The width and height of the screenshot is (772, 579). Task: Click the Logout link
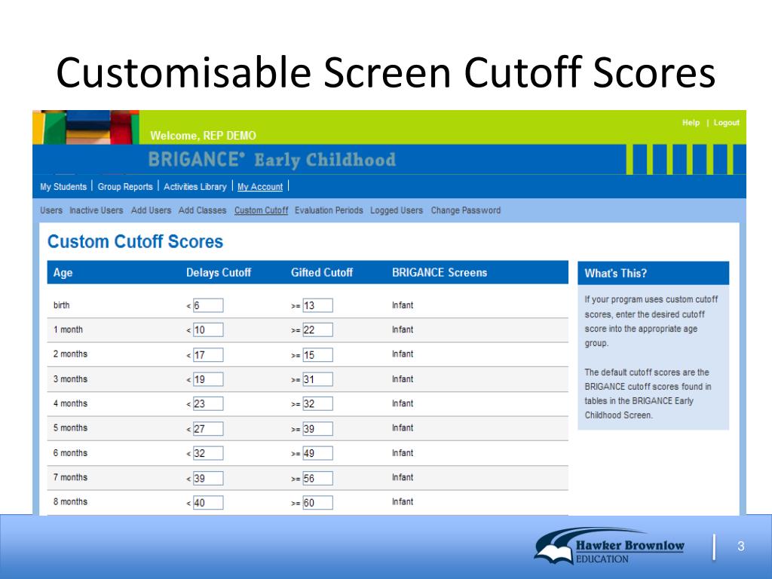pyautogui.click(x=726, y=123)
